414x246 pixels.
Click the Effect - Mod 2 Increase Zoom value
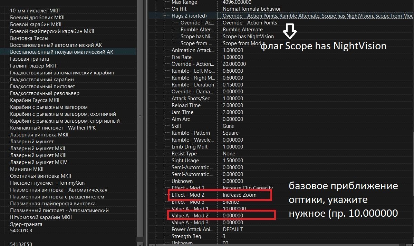pyautogui.click(x=239, y=195)
